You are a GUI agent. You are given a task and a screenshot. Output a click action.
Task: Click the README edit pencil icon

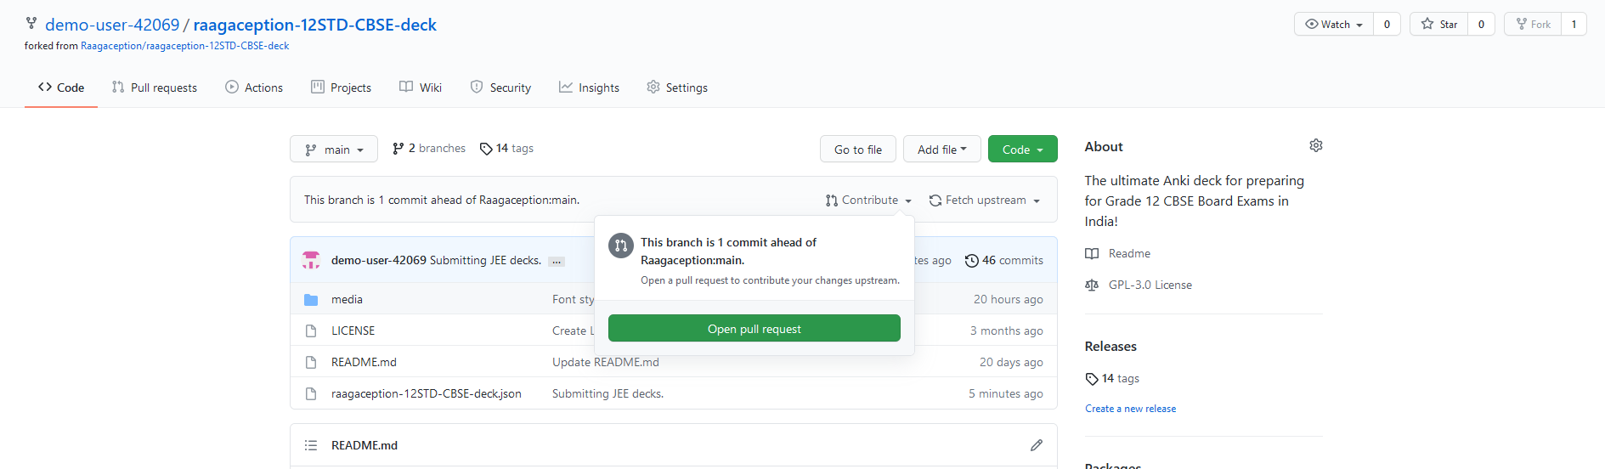(x=1036, y=445)
